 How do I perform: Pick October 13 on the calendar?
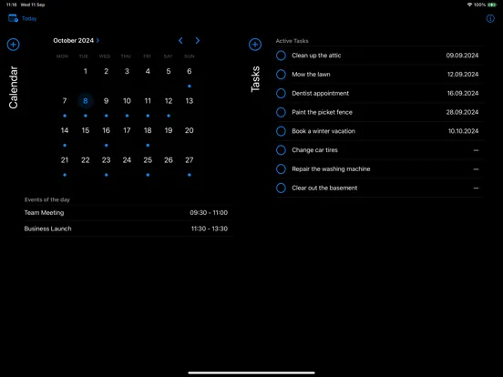[190, 101]
